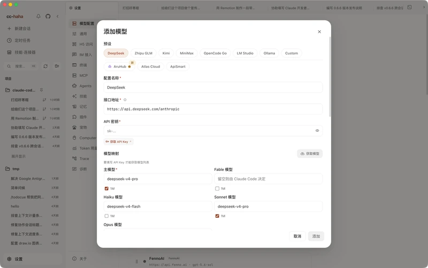Select 模型配置 settings section
The image size is (428, 268).
[x=83, y=23]
